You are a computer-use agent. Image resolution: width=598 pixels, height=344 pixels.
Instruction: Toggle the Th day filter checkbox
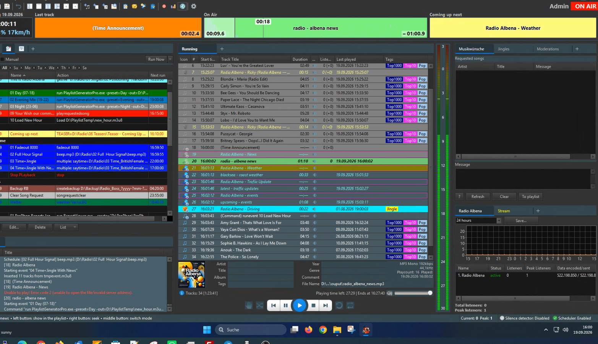(58, 68)
